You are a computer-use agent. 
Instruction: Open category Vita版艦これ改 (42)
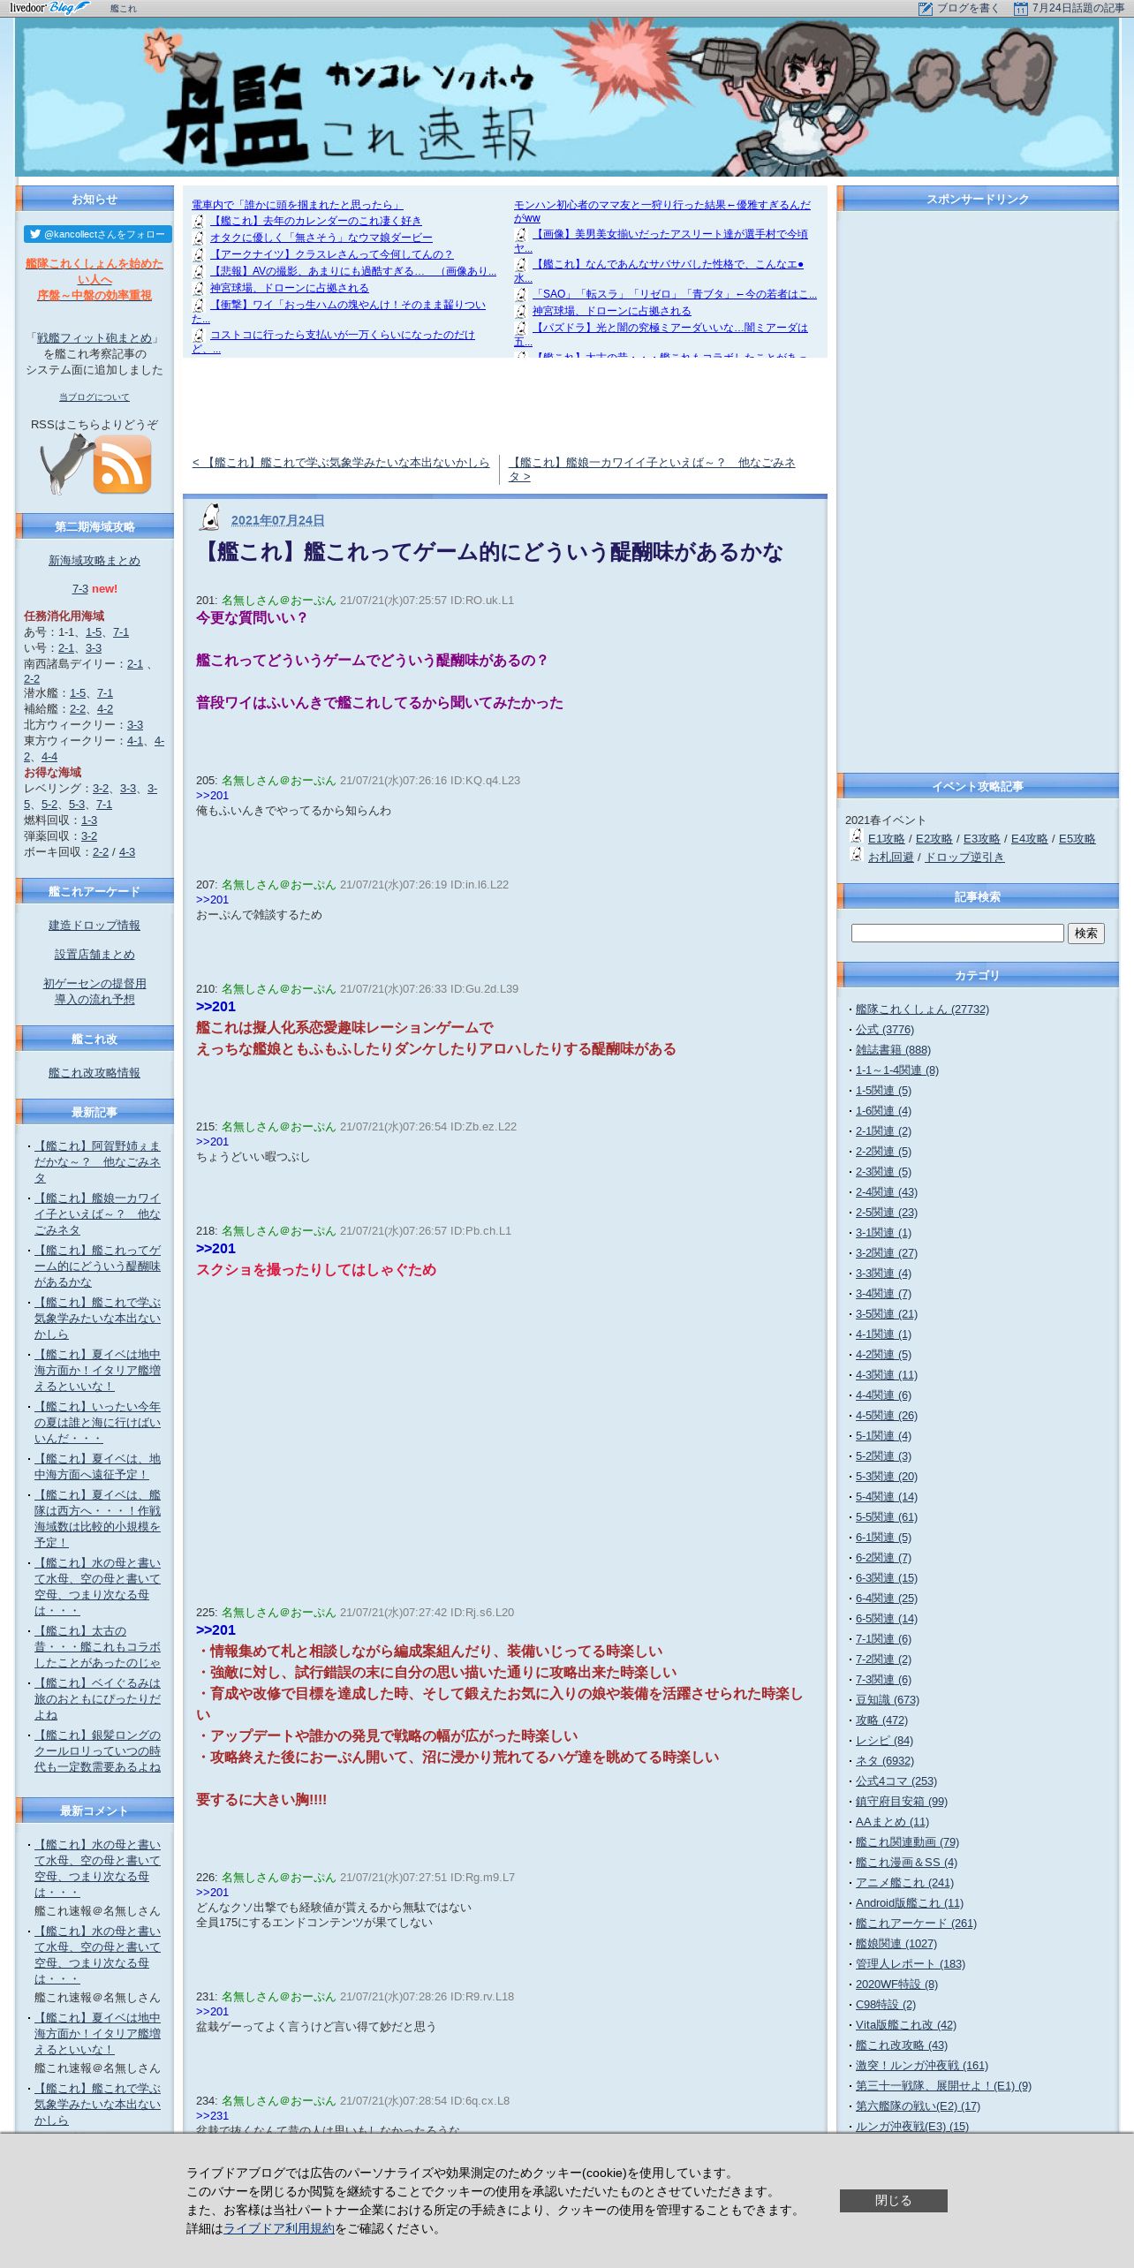906,2025
